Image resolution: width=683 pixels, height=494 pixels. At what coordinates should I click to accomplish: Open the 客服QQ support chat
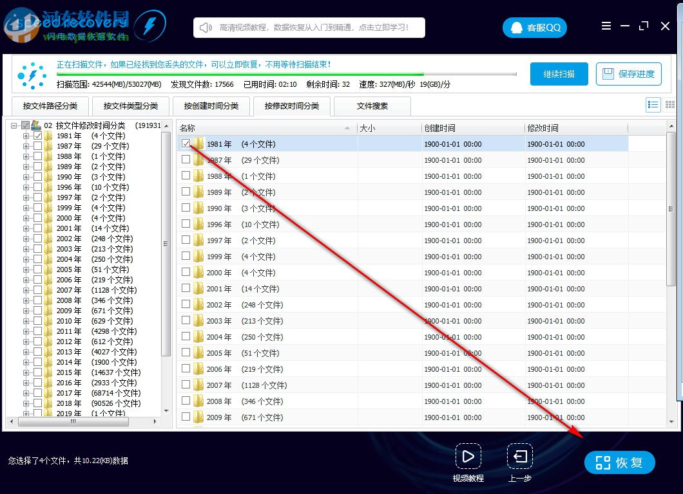point(534,28)
